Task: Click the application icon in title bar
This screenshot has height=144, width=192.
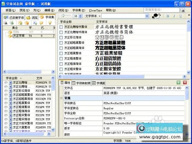Action: pyautogui.click(x=3, y=4)
